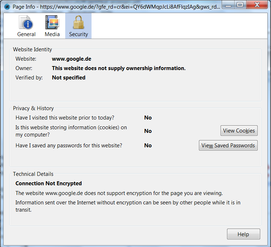Switch to the Media tab icon

(52, 23)
